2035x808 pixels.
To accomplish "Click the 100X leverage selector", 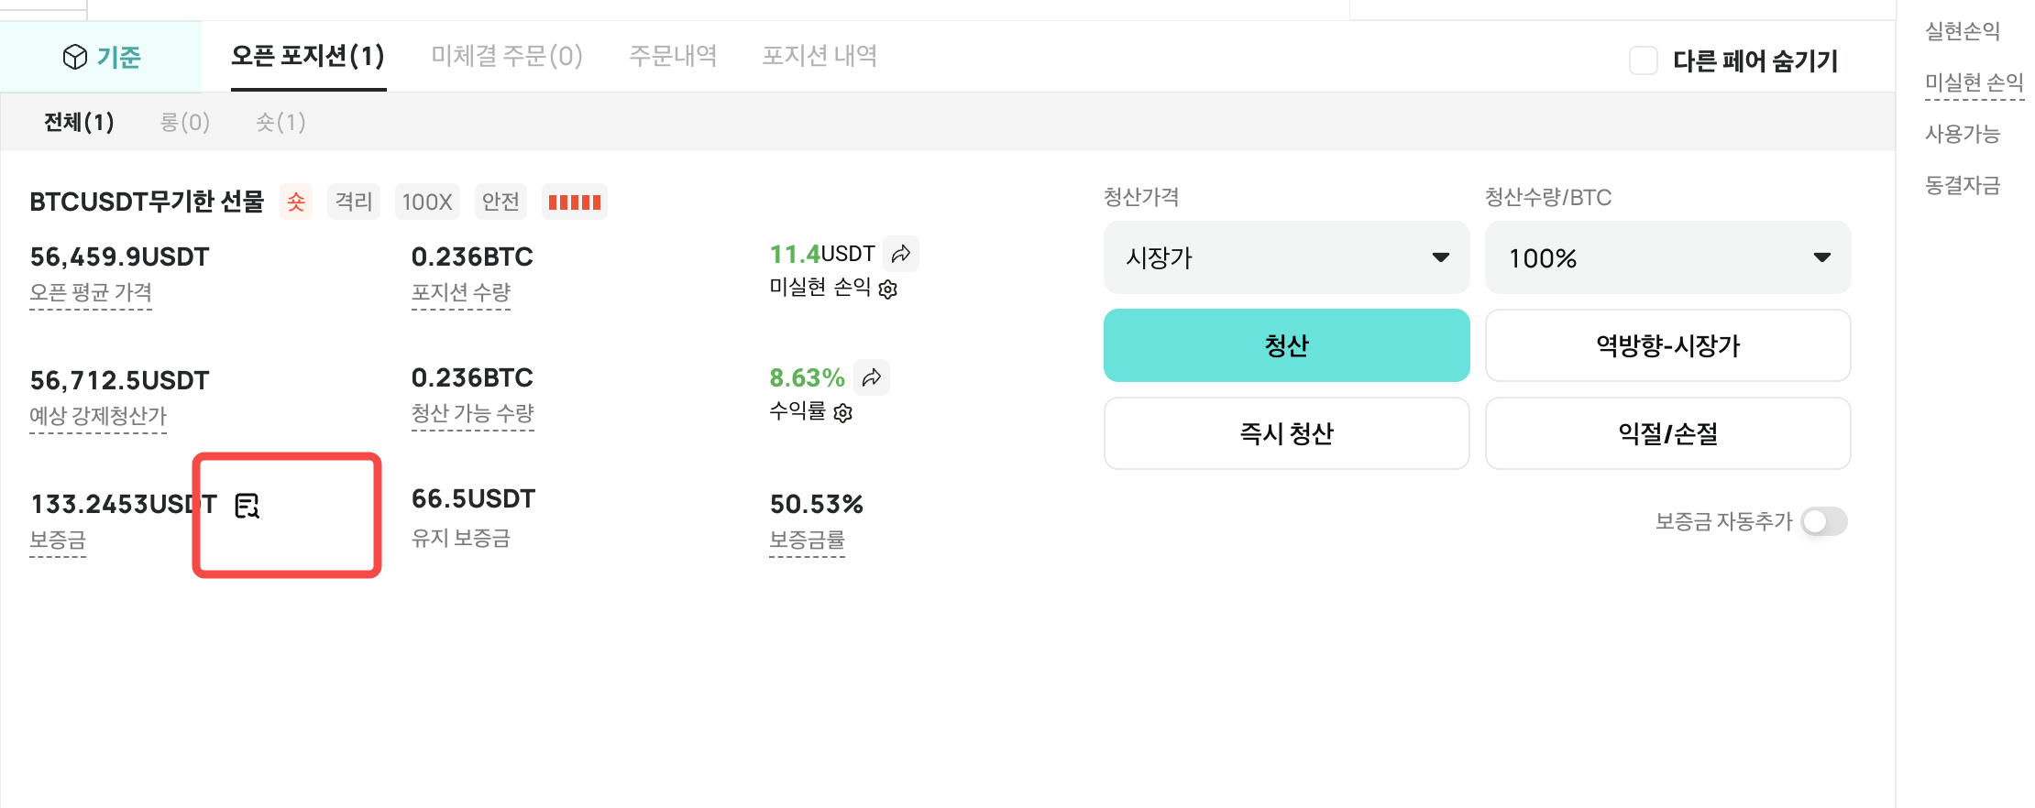I will tap(427, 202).
